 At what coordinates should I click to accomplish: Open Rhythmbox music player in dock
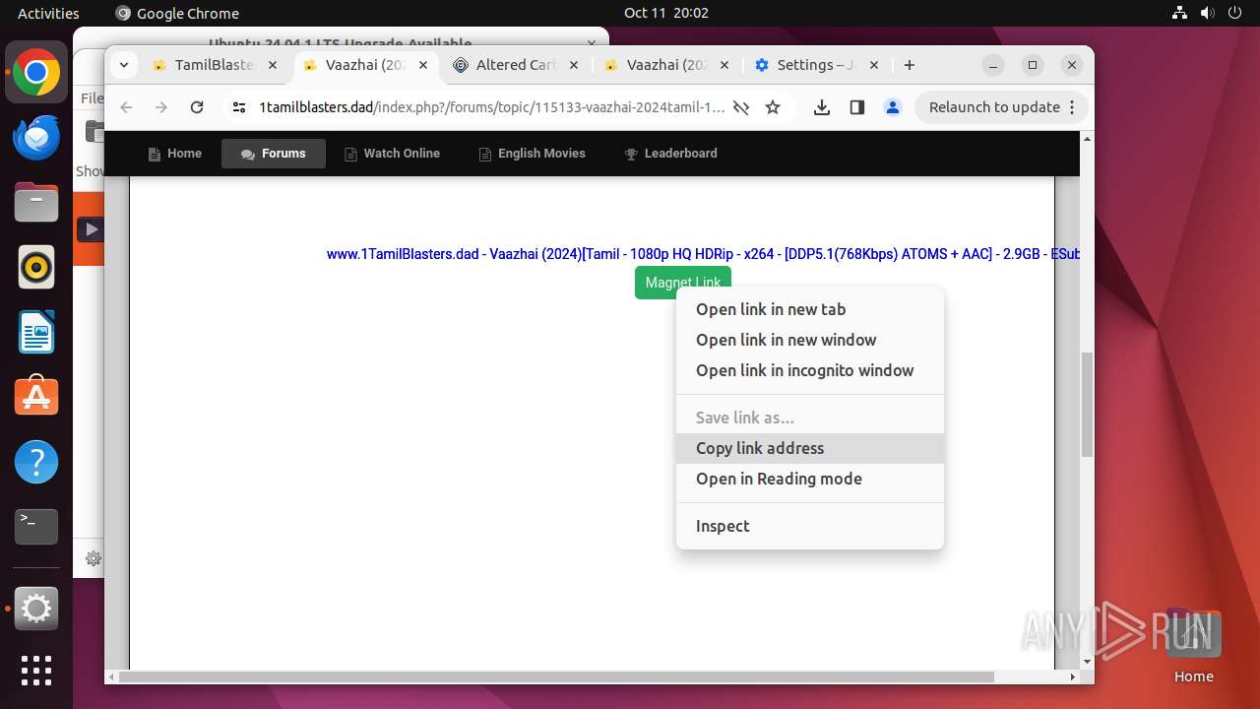pyautogui.click(x=36, y=267)
